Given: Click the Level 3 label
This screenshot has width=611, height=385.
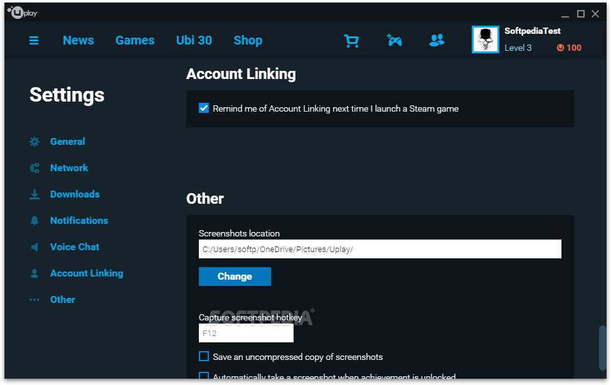Looking at the screenshot, I should pos(518,48).
